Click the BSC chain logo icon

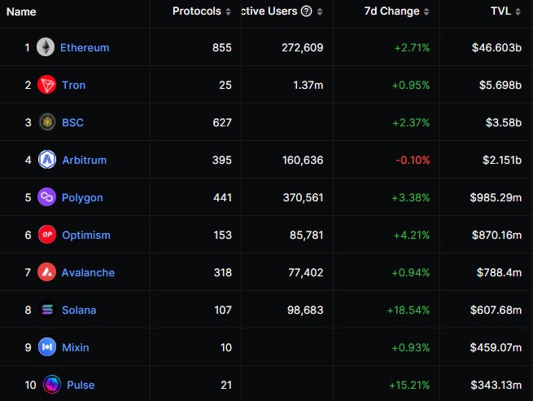click(47, 122)
